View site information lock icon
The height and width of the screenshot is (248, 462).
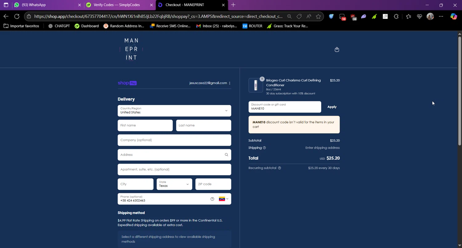(x=29, y=16)
